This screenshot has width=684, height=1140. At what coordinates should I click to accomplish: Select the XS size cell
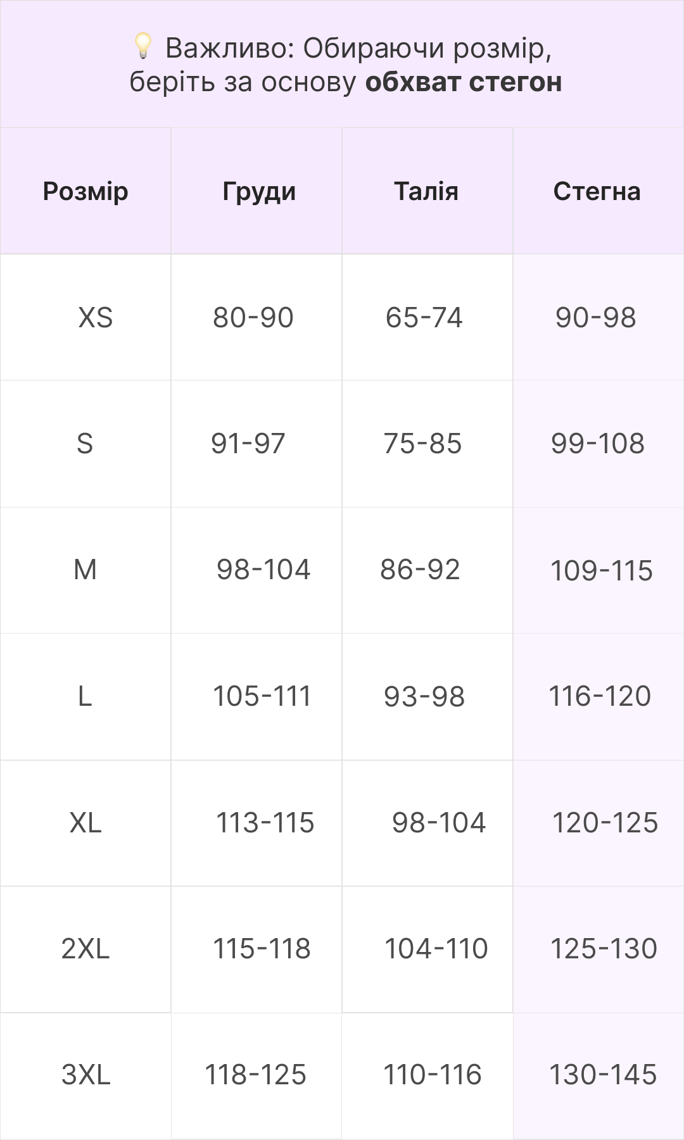pos(95,318)
